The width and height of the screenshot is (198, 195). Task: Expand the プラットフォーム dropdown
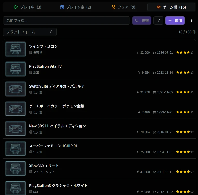pos(30,32)
